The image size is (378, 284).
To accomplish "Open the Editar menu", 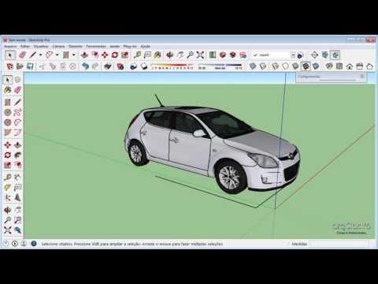I will [x=25, y=47].
